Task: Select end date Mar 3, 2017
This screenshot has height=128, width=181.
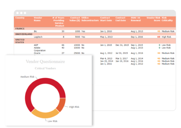Action: 121,59
